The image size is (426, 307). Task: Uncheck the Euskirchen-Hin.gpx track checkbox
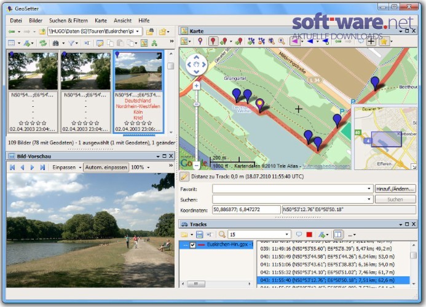(192, 245)
